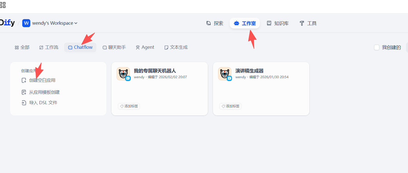408x173 pixels.
Task: Click the 从应用模板创建 template icon
Action: [24, 92]
